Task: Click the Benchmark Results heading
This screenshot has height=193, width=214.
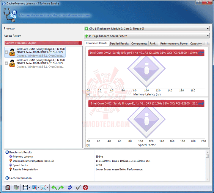Action: [21, 152]
